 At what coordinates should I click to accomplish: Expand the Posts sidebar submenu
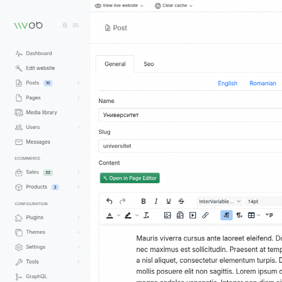click(x=78, y=83)
